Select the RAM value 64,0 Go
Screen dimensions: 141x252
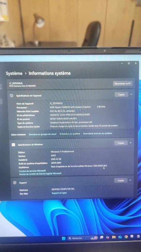click(x=62, y=111)
